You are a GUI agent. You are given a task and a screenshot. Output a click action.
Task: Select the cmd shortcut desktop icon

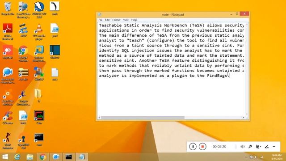[39, 140]
